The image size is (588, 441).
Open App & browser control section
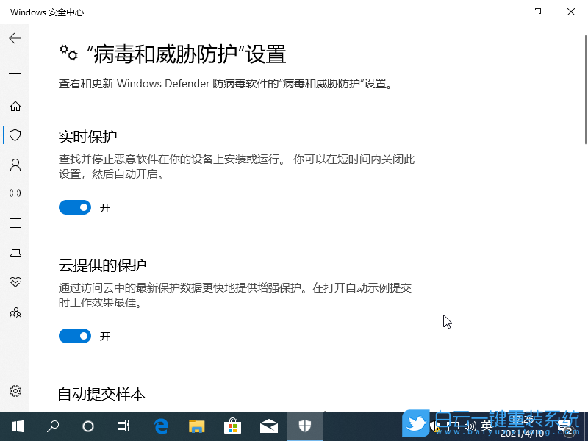click(15, 223)
